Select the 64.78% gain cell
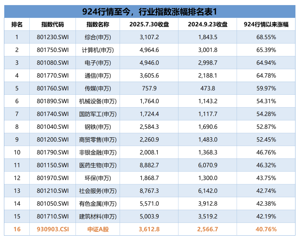This screenshot has height=241, width=300. pyautogui.click(x=266, y=75)
